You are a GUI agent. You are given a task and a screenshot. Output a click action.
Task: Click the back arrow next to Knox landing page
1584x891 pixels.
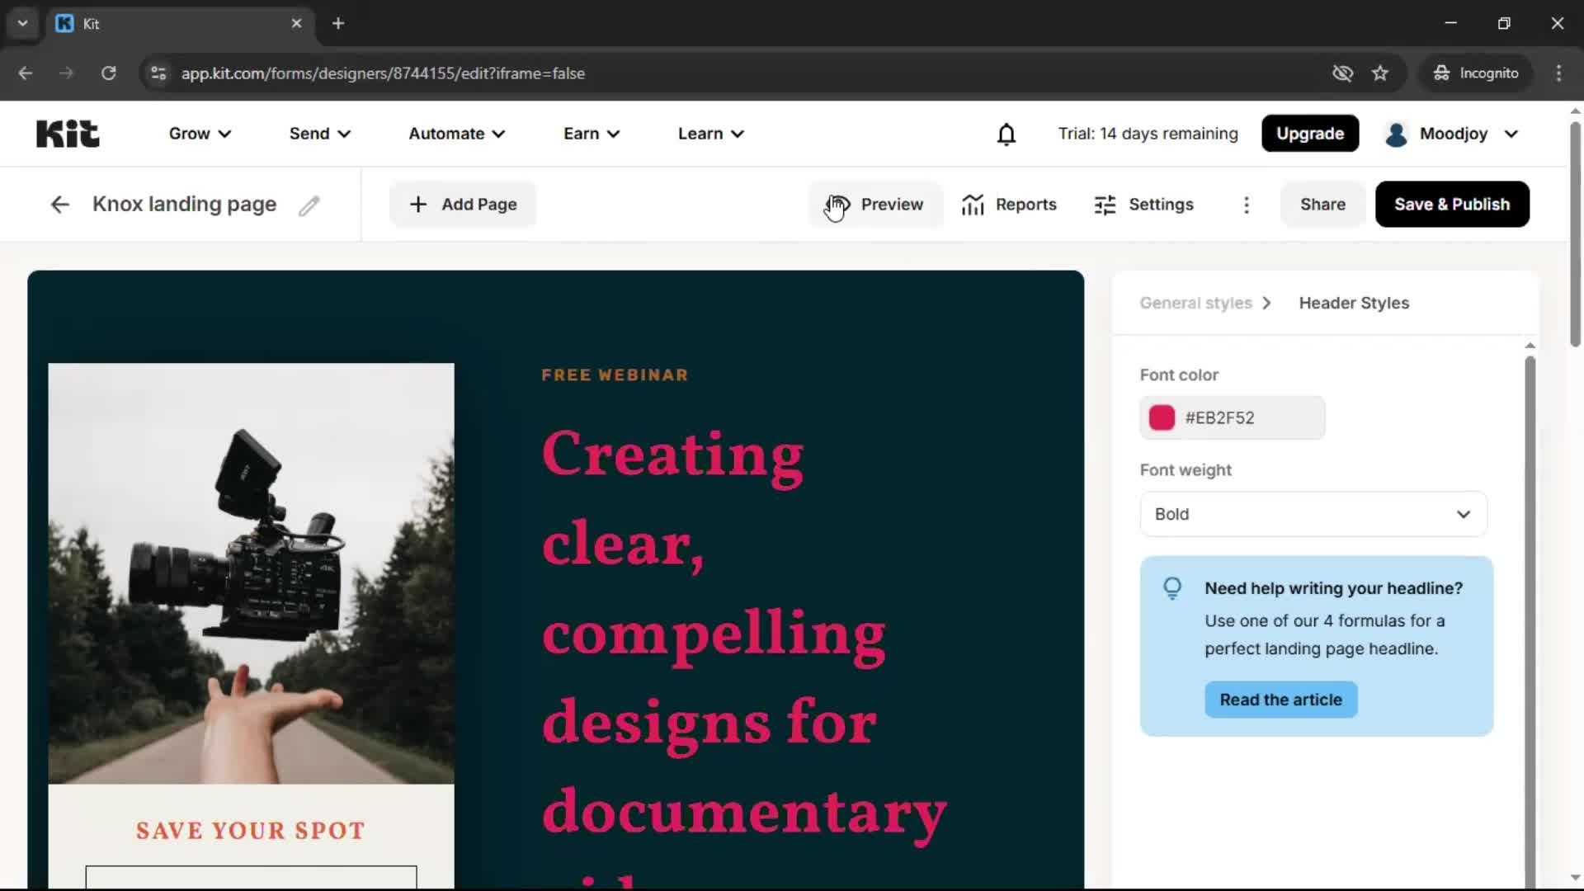point(59,204)
